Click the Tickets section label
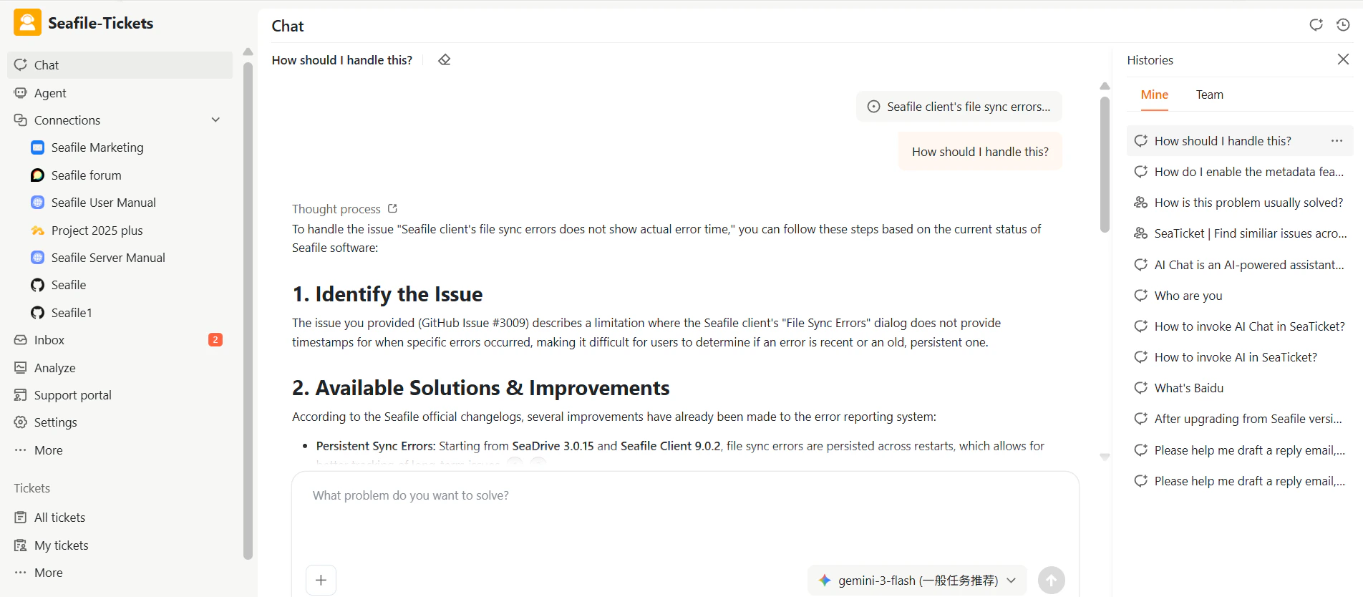Viewport: 1363px width, 597px height. coord(31,488)
